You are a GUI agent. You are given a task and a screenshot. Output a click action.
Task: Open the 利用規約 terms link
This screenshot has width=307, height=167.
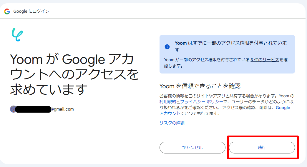pos(167,101)
